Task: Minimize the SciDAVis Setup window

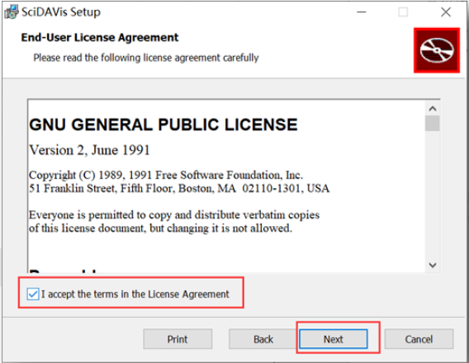Action: pos(362,12)
